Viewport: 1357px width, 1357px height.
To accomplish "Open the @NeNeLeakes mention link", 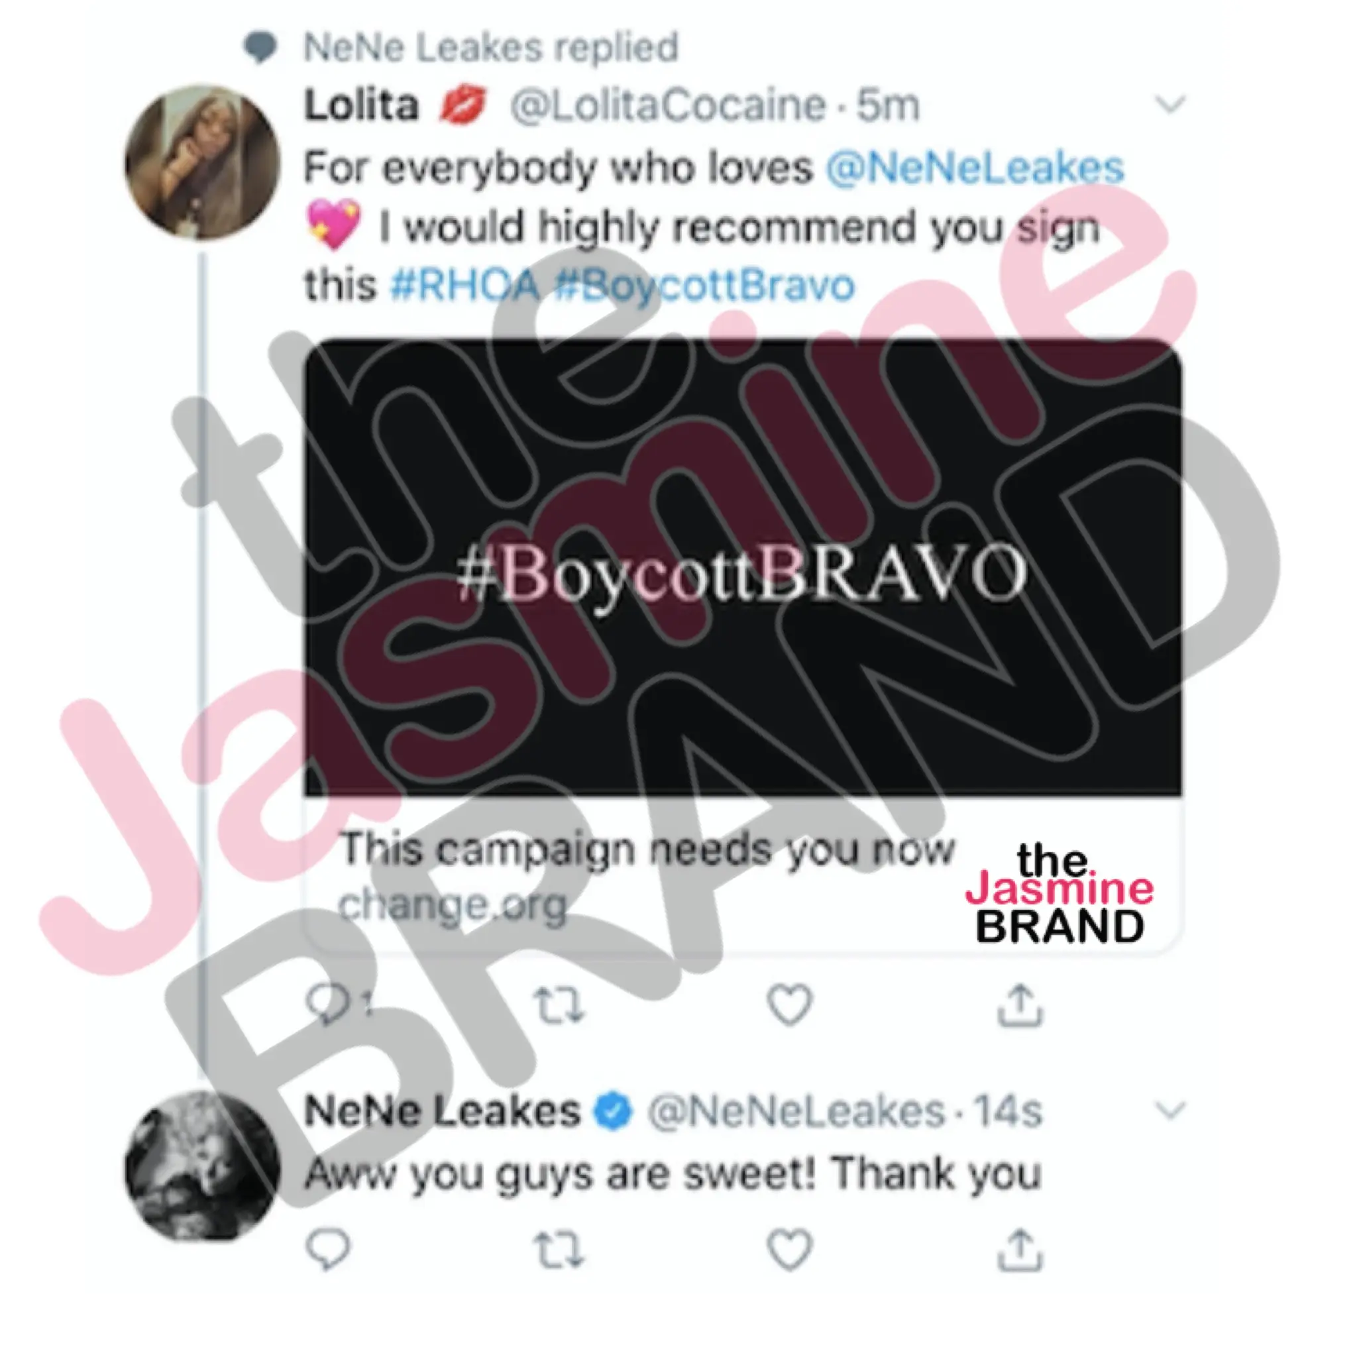I will coord(975,168).
